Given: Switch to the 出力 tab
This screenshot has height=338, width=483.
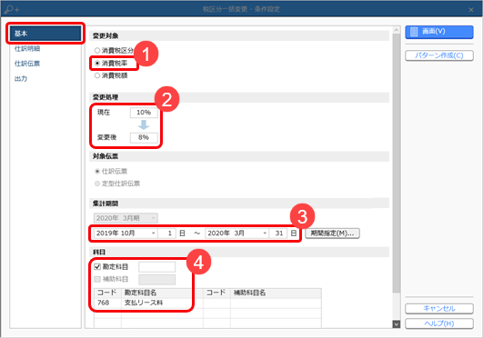Looking at the screenshot, I should (x=21, y=79).
